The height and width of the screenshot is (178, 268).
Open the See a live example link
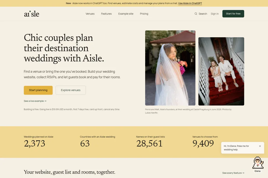pos(35,101)
